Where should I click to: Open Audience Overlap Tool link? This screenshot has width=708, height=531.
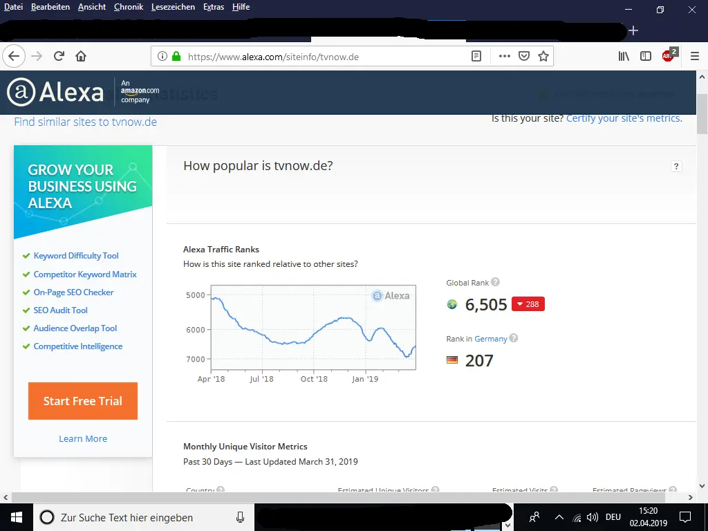pos(75,328)
